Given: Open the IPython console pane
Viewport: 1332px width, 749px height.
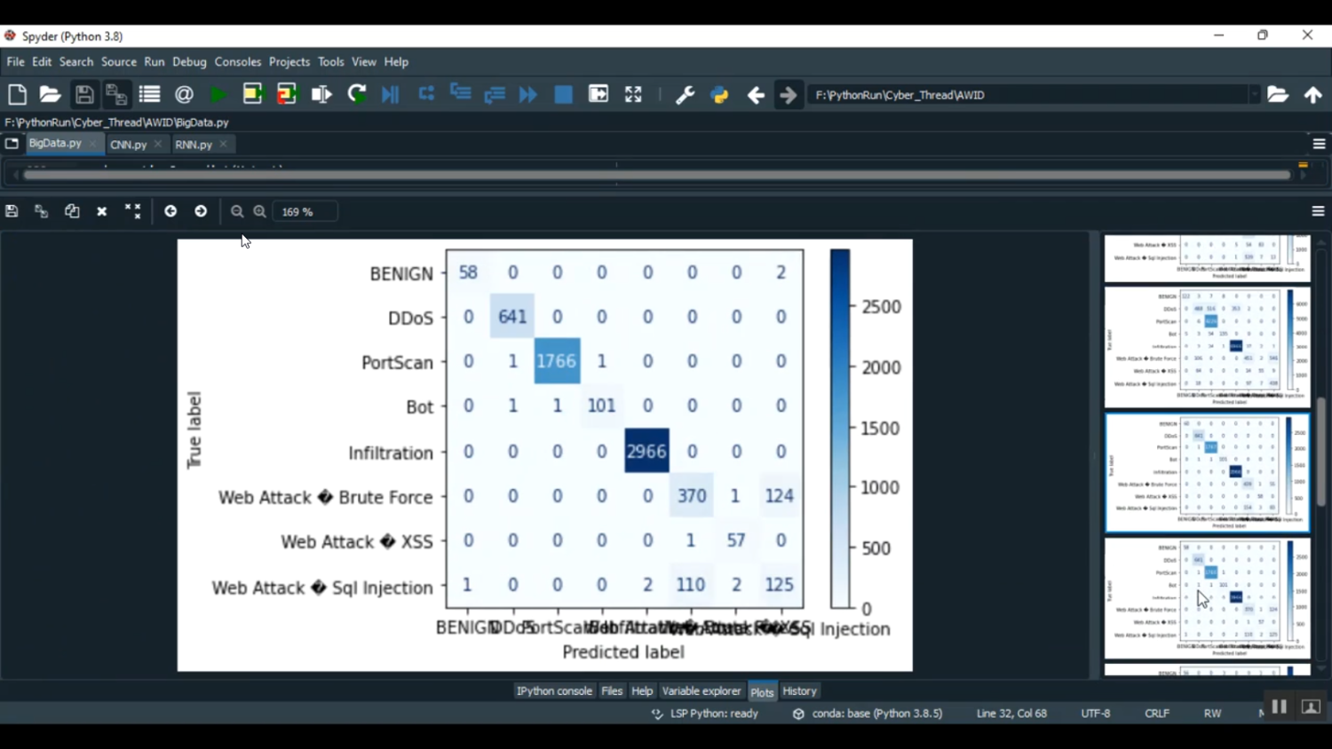Looking at the screenshot, I should (554, 691).
